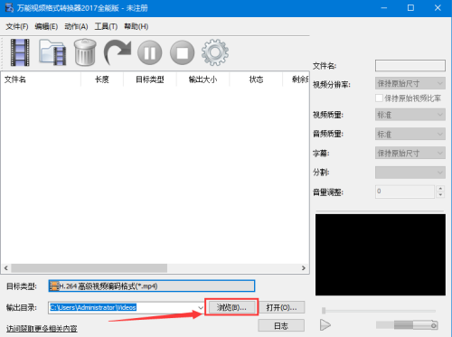Click the preview play button
This screenshot has height=337, width=452.
click(325, 325)
